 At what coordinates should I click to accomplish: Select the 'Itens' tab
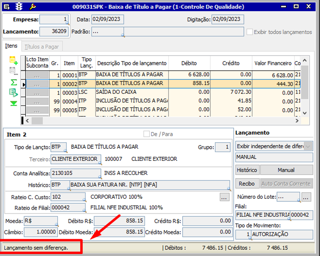(x=11, y=46)
